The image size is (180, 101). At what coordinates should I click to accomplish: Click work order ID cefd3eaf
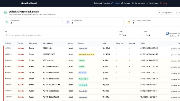9,48
